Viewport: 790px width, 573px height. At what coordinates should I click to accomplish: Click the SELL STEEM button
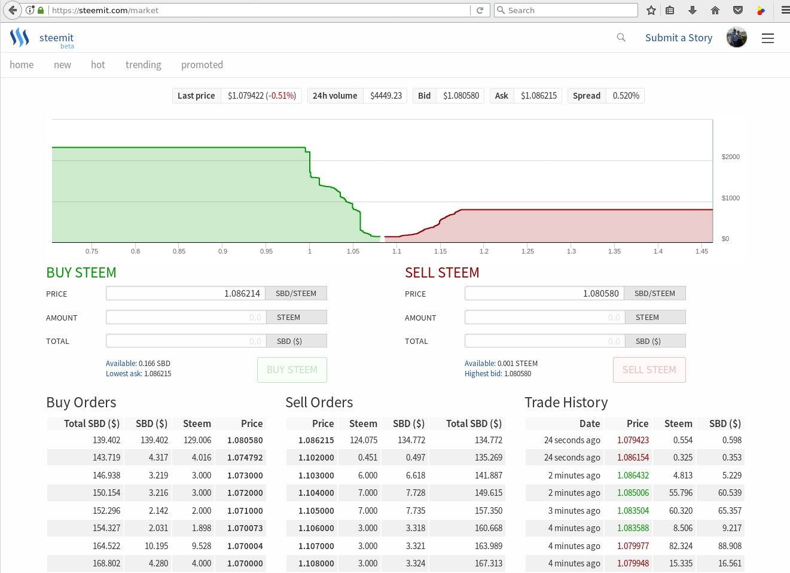coord(649,370)
